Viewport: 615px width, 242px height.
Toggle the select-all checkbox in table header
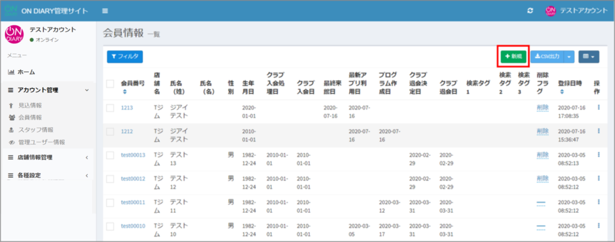(110, 83)
